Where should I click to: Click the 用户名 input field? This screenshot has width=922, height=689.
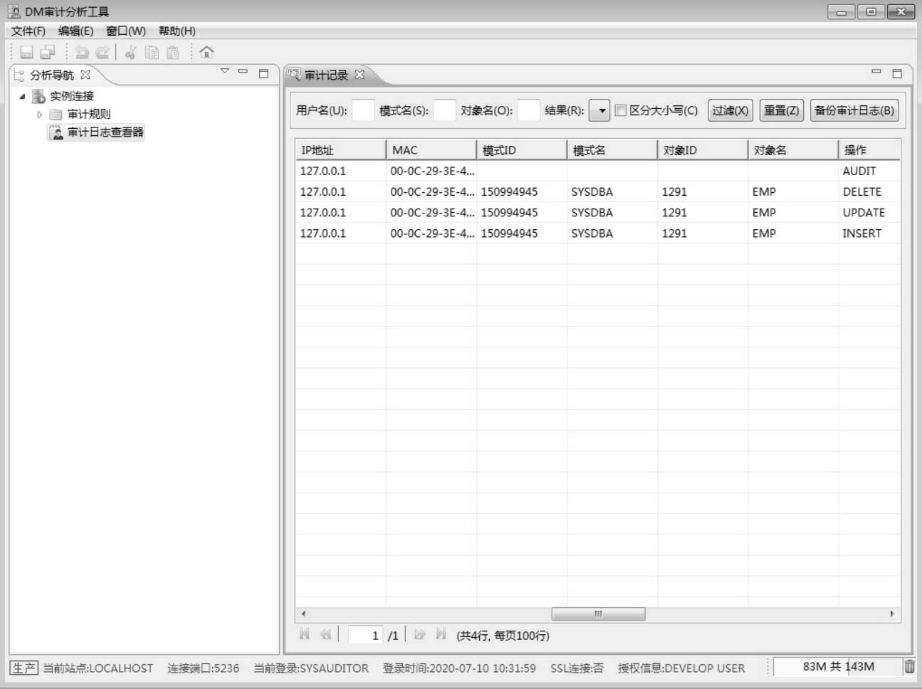pos(363,110)
